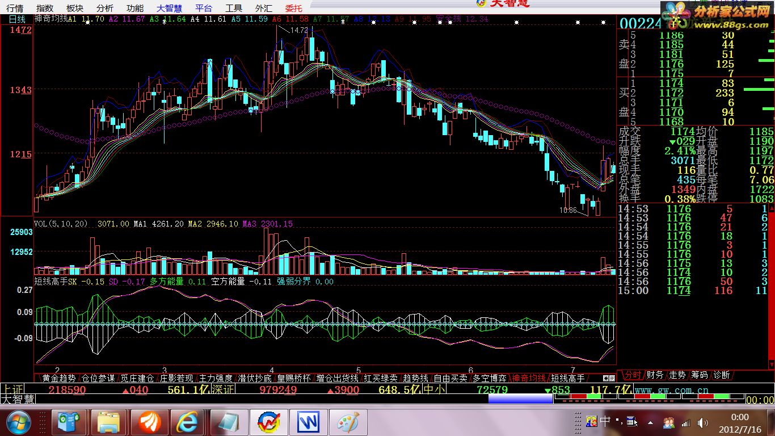Image resolution: width=775 pixels, height=436 pixels.
Task: Click the 神奇均线 indicator title
Action: (50, 19)
